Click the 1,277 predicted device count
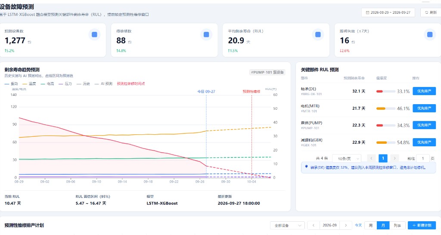Image resolution: width=441 pixels, height=235 pixels. pyautogui.click(x=15, y=40)
